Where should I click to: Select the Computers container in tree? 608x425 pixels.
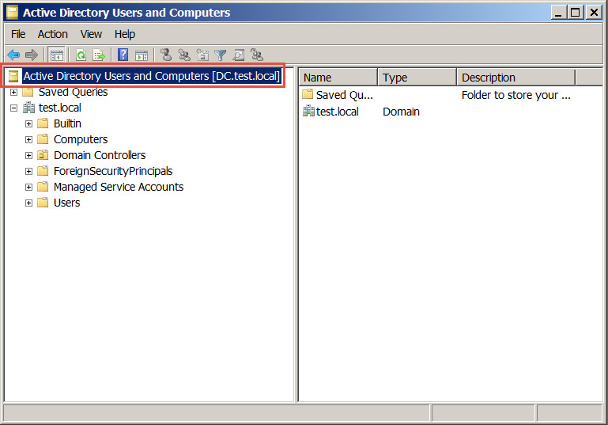coord(80,139)
